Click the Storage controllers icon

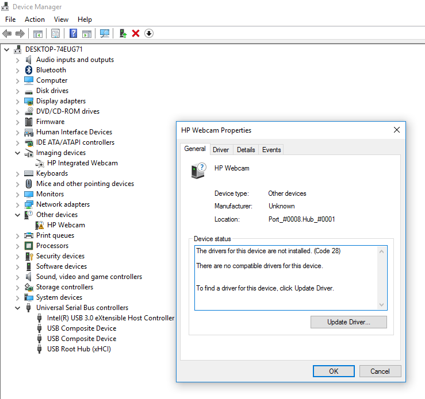29,287
